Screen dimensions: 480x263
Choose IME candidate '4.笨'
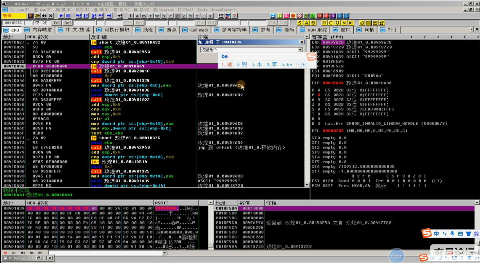[x=272, y=64]
